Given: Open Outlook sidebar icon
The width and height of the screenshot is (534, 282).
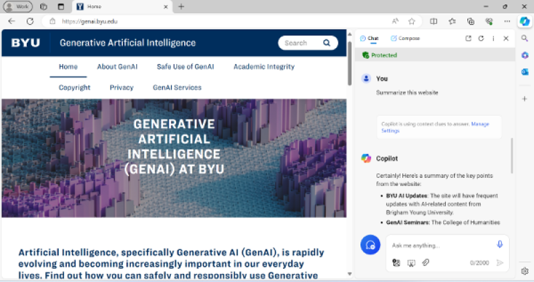Looking at the screenshot, I should pyautogui.click(x=525, y=72).
